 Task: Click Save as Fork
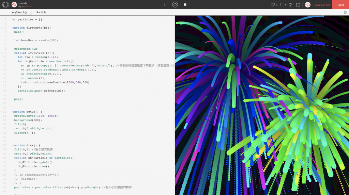tap(322, 5)
